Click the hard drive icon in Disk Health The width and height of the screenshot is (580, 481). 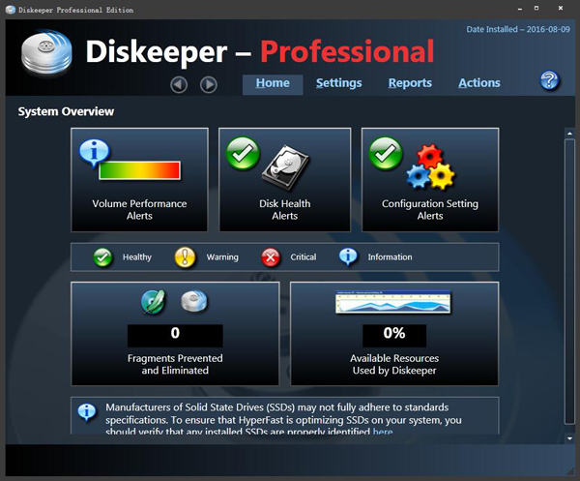285,167
